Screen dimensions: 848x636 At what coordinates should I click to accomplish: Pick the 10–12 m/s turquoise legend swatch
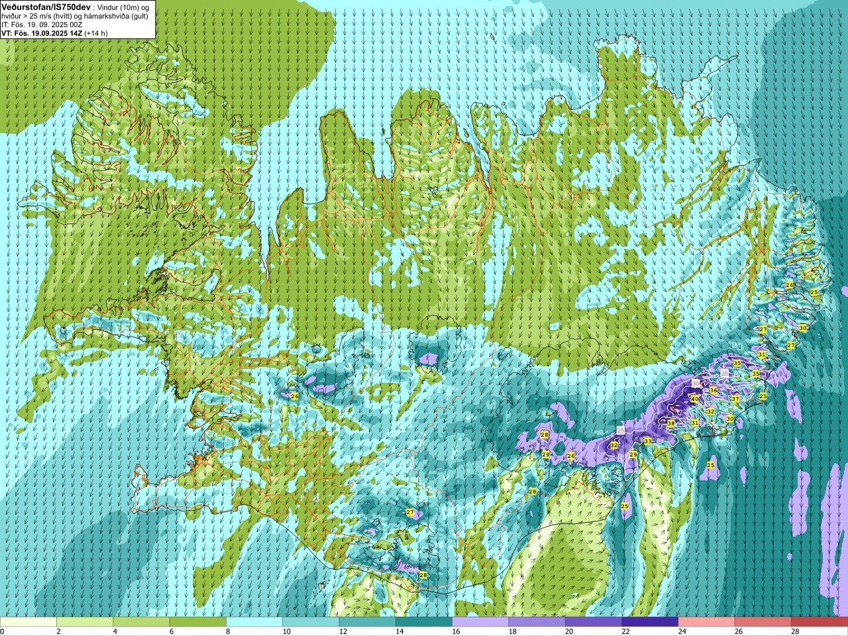(x=311, y=621)
